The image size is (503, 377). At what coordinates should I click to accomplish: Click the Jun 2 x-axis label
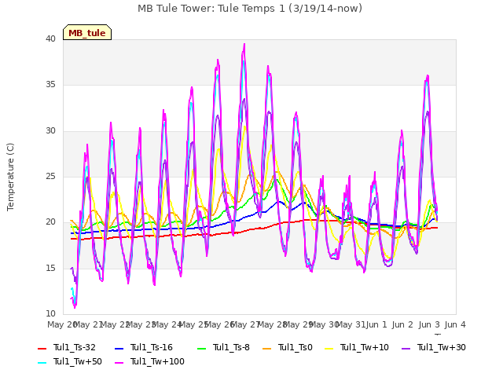tap(402, 324)
